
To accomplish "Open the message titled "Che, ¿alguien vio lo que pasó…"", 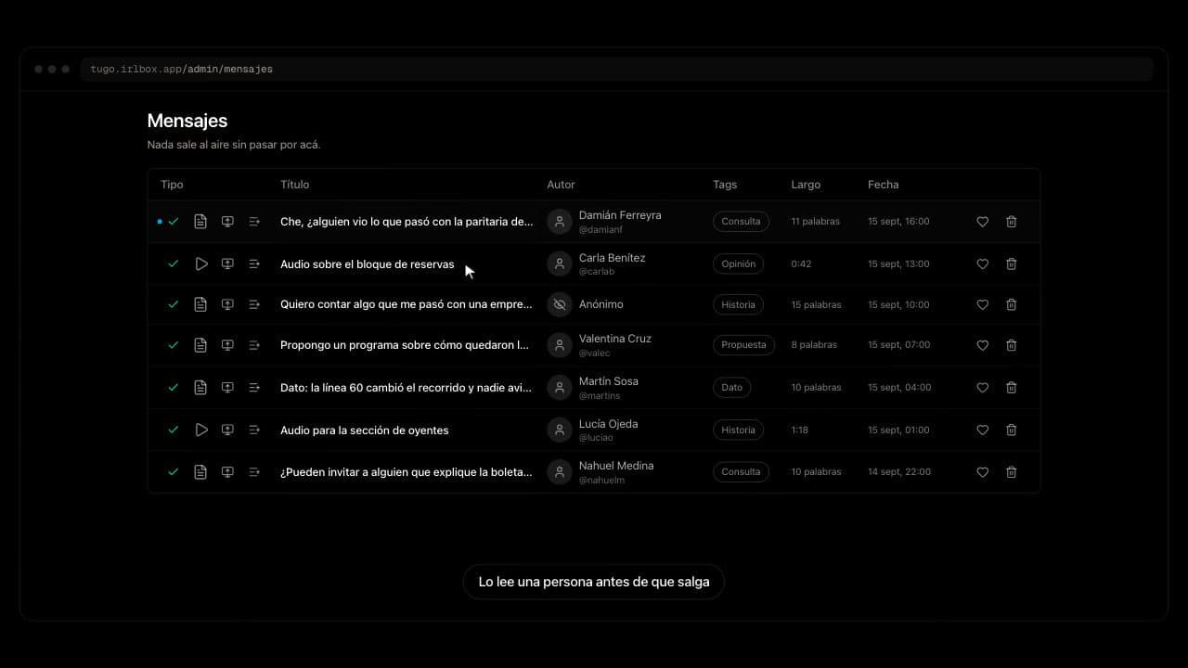I will 407,222.
